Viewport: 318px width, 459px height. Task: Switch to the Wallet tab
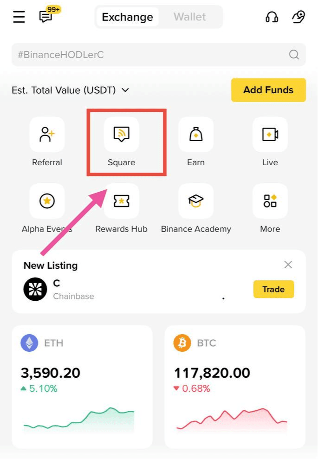pyautogui.click(x=190, y=17)
